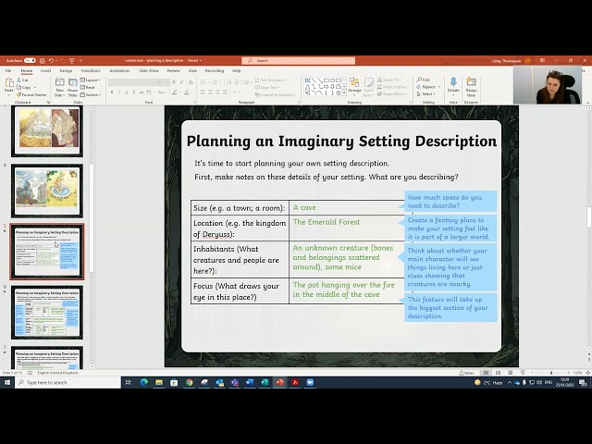Click the Notes button in status bar

point(466,373)
